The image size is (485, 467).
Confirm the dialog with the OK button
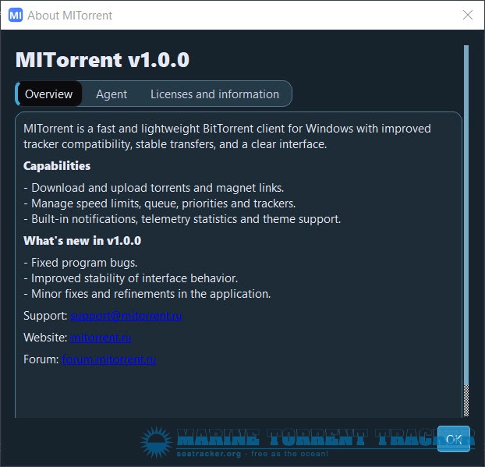coord(454,439)
